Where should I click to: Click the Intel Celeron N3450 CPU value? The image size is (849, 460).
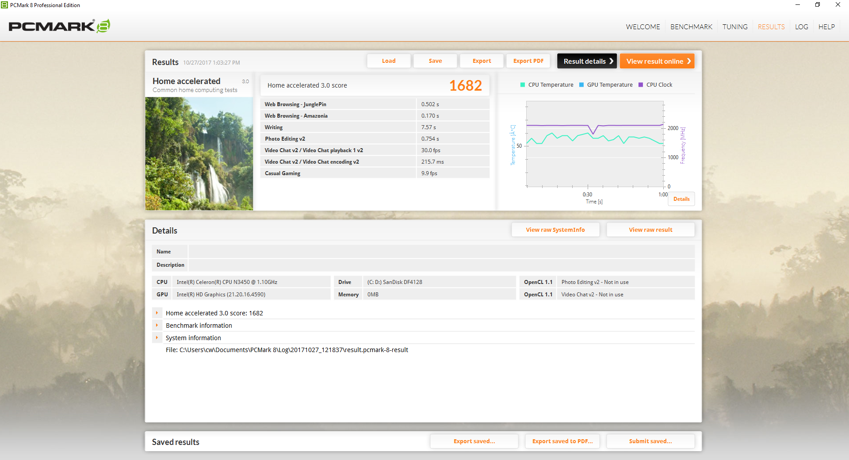coord(227,282)
